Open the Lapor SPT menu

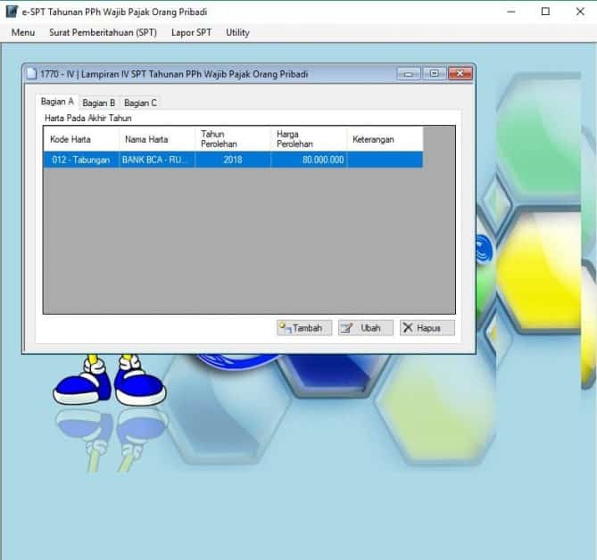coord(191,32)
